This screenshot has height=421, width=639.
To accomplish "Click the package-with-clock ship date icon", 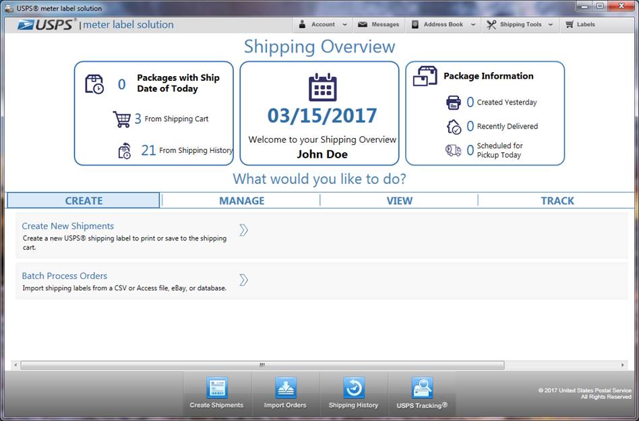I will pos(94,84).
